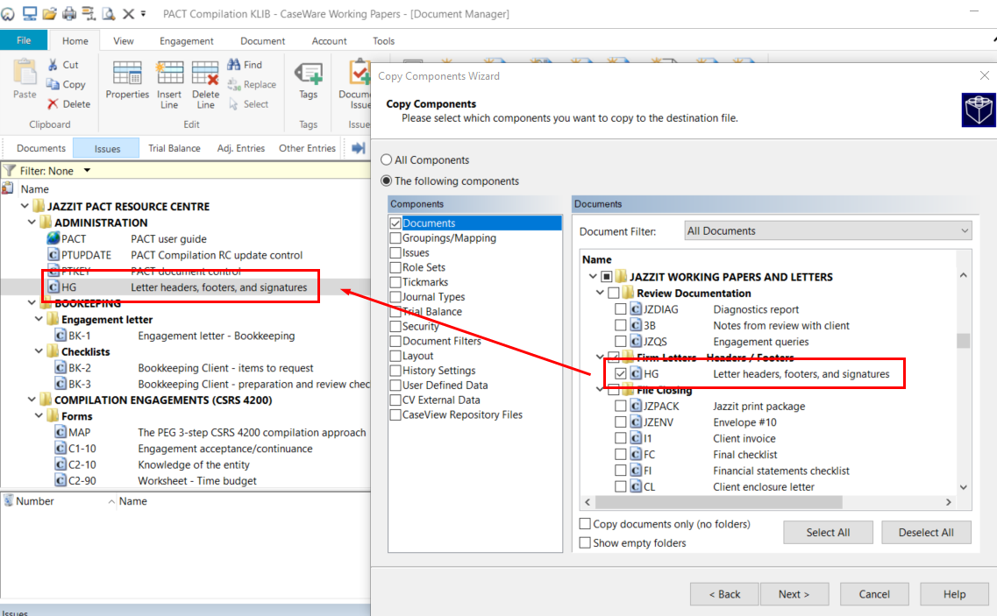This screenshot has width=997, height=616.
Task: Collapse the Forms folder
Action: (39, 415)
